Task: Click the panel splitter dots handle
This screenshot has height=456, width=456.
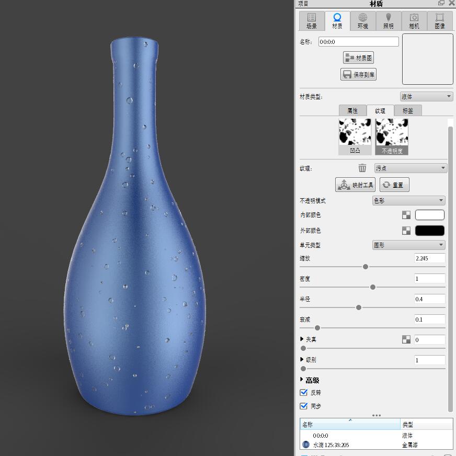Action: (377, 415)
